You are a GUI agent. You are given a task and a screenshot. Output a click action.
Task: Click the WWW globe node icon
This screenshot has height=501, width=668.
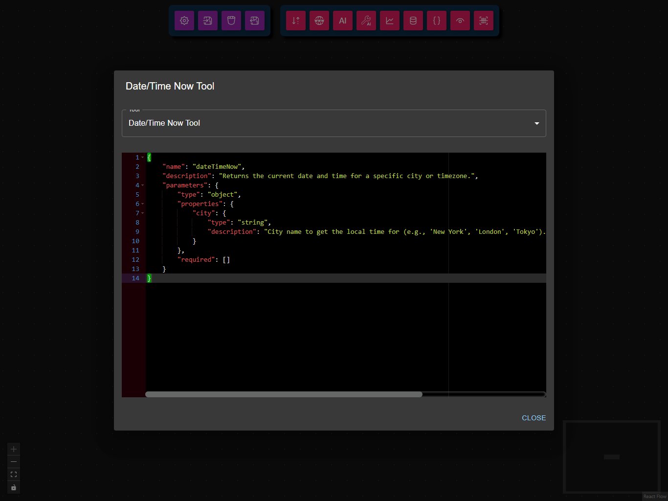click(x=319, y=21)
